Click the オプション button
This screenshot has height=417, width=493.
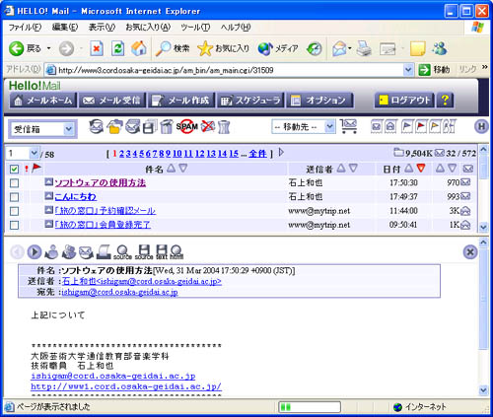(319, 100)
